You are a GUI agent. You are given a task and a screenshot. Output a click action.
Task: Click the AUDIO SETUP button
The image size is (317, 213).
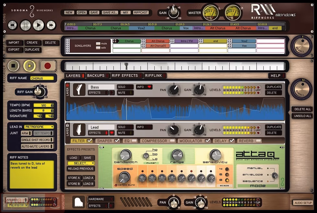point(303,203)
